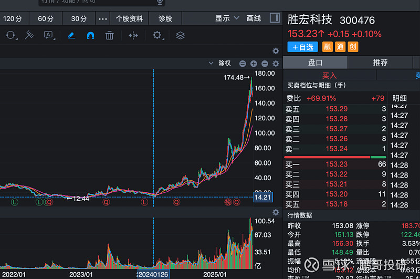
Task: Switch to 推荐 tab
Action: pyautogui.click(x=380, y=63)
